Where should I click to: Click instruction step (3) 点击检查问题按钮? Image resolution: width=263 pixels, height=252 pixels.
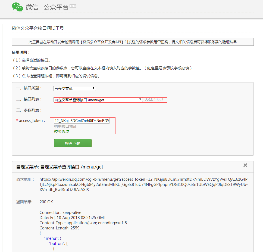coord(56,76)
